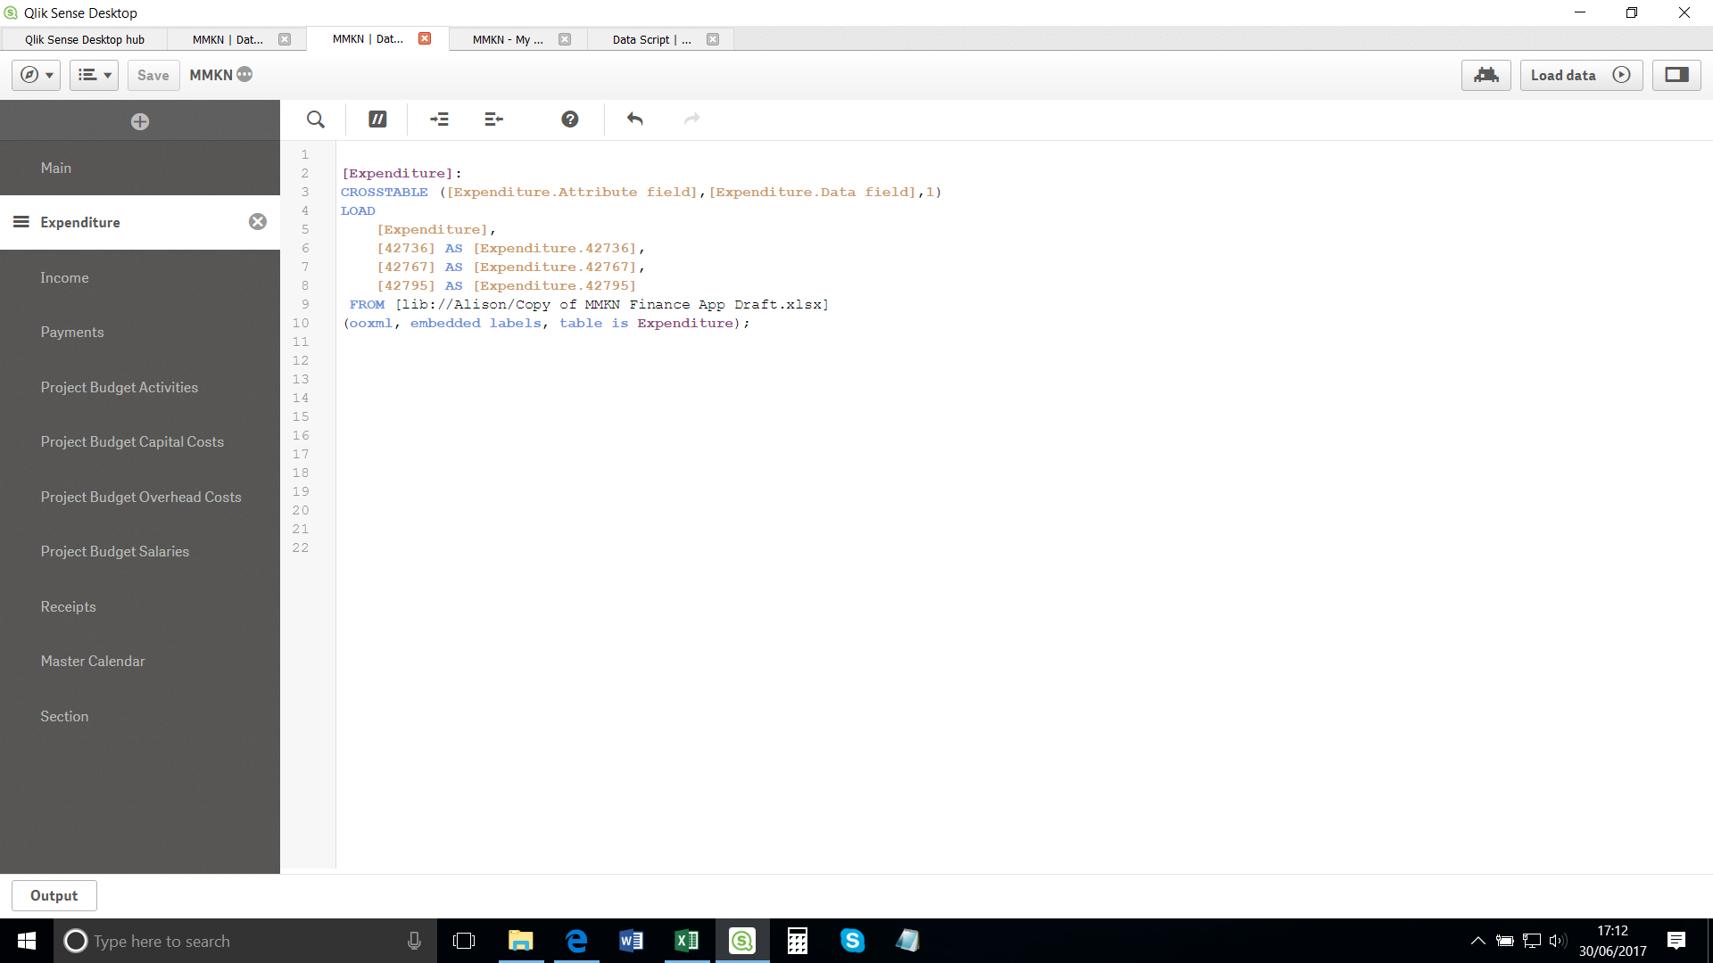The image size is (1713, 963).
Task: Toggle the full-screen layout icon
Action: (x=1676, y=74)
